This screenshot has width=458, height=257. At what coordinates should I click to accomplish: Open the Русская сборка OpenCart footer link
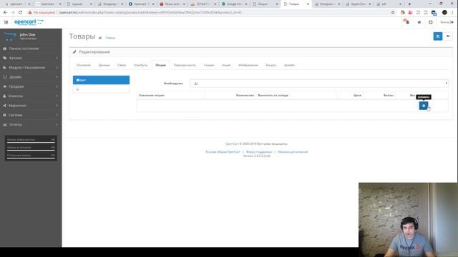point(223,152)
